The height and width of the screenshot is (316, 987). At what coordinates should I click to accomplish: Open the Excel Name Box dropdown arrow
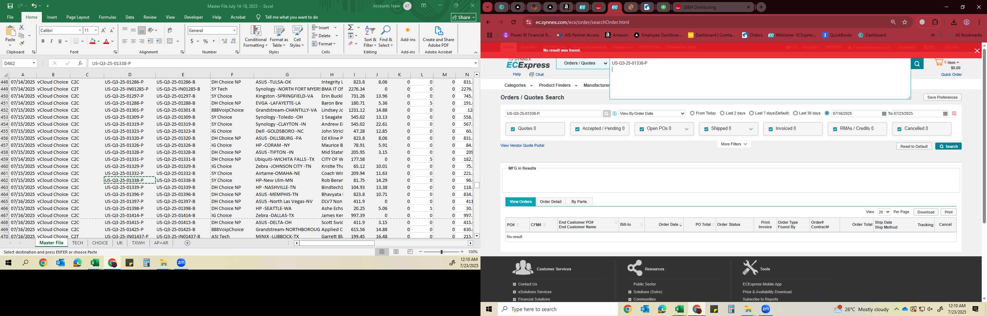[x=34, y=63]
